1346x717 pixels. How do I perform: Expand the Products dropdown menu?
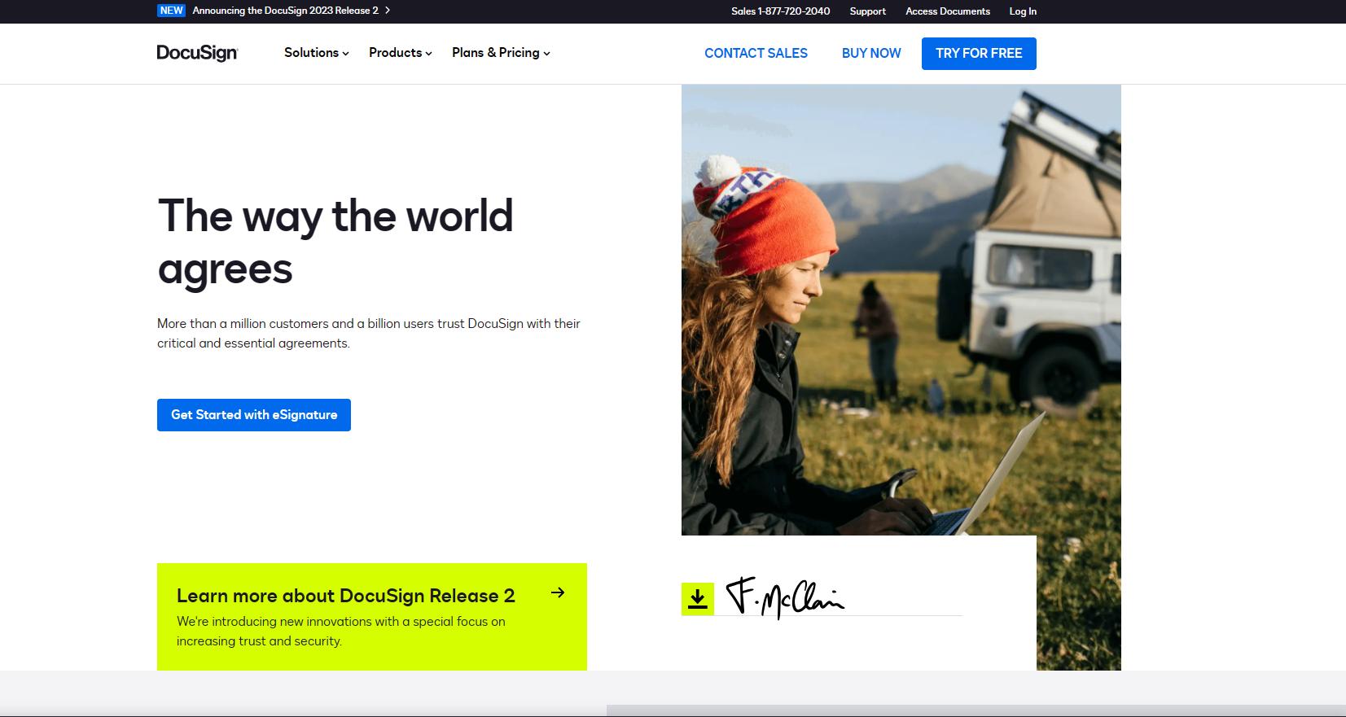click(400, 53)
